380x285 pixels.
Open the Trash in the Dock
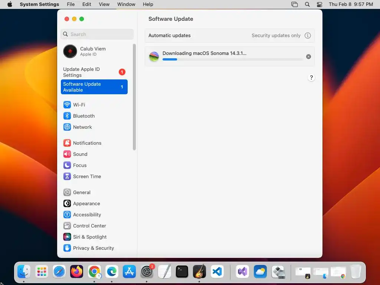coord(356,271)
